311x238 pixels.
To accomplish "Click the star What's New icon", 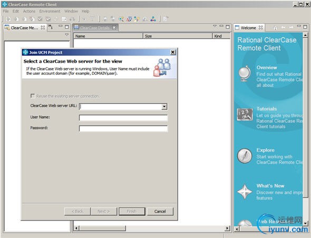I will click(x=245, y=192).
